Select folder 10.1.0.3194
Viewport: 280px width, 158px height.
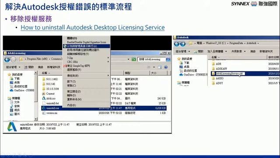pos(50,89)
